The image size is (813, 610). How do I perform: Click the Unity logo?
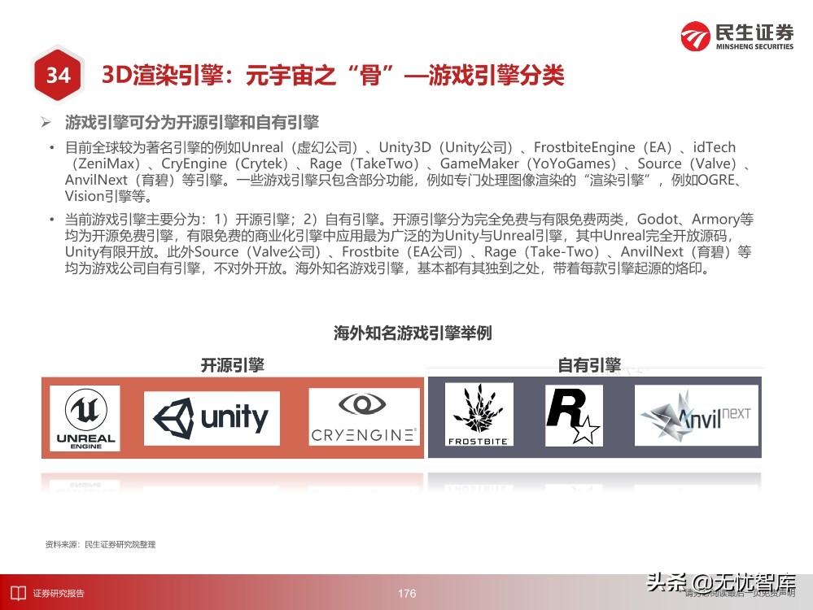[212, 418]
